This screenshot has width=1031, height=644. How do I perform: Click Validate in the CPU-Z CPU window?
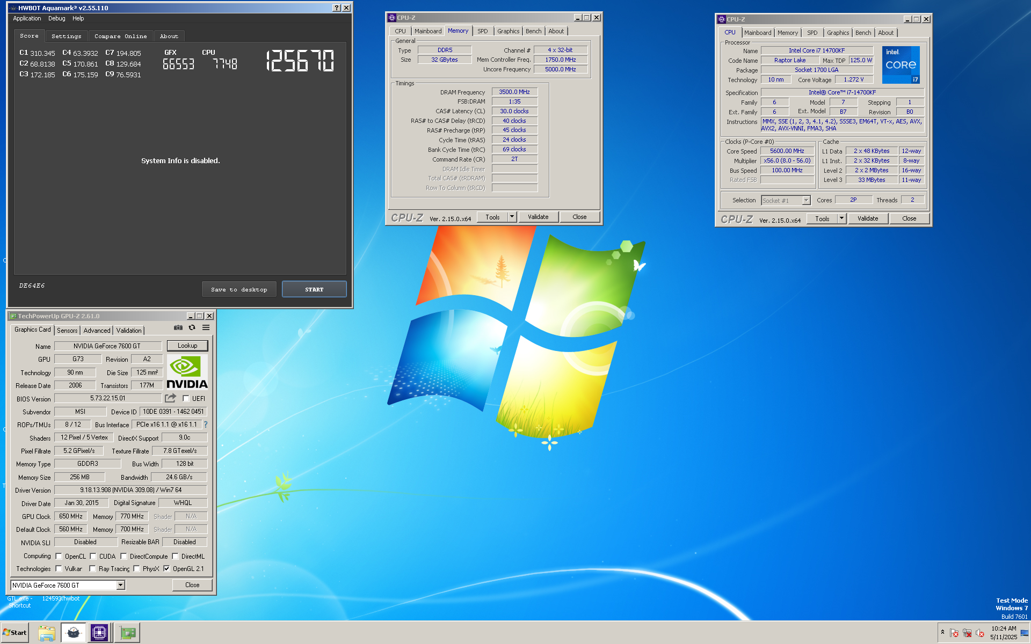click(868, 218)
